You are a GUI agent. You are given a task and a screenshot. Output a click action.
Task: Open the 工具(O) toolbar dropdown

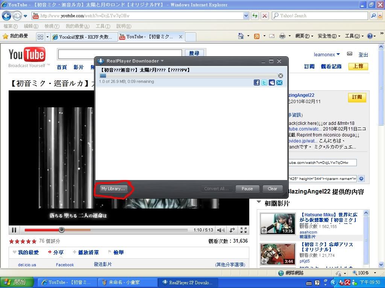pyautogui.click(x=354, y=36)
